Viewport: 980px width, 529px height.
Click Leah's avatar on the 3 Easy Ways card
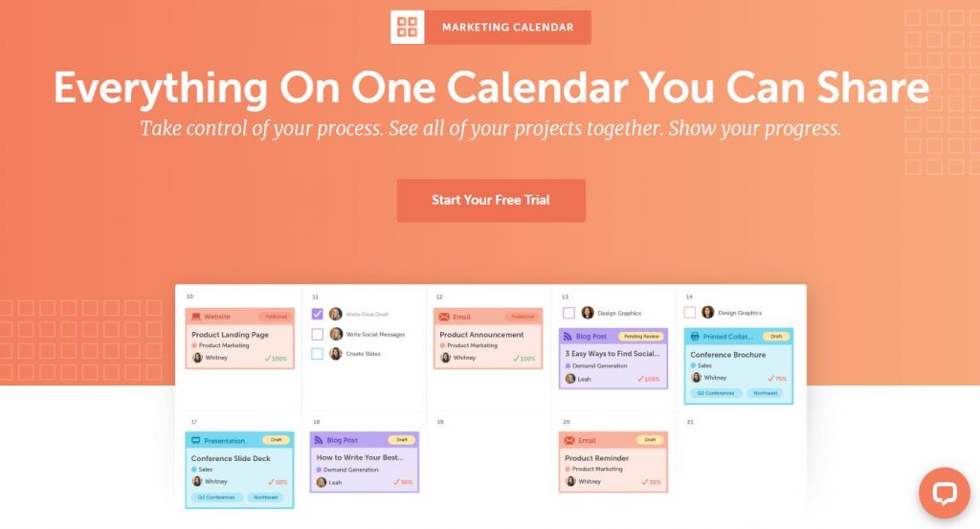tap(570, 379)
